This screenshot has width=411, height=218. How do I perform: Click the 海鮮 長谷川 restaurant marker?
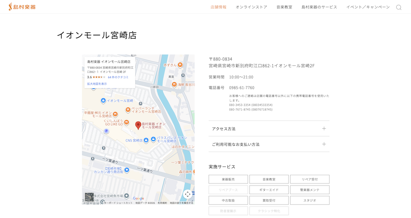pyautogui.click(x=174, y=84)
